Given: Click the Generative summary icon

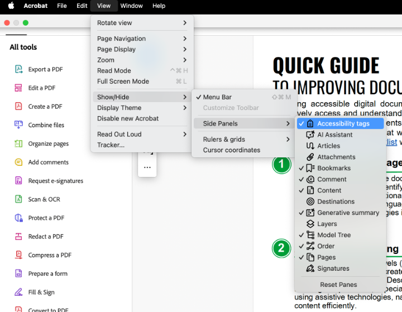Looking at the screenshot, I should (x=310, y=213).
